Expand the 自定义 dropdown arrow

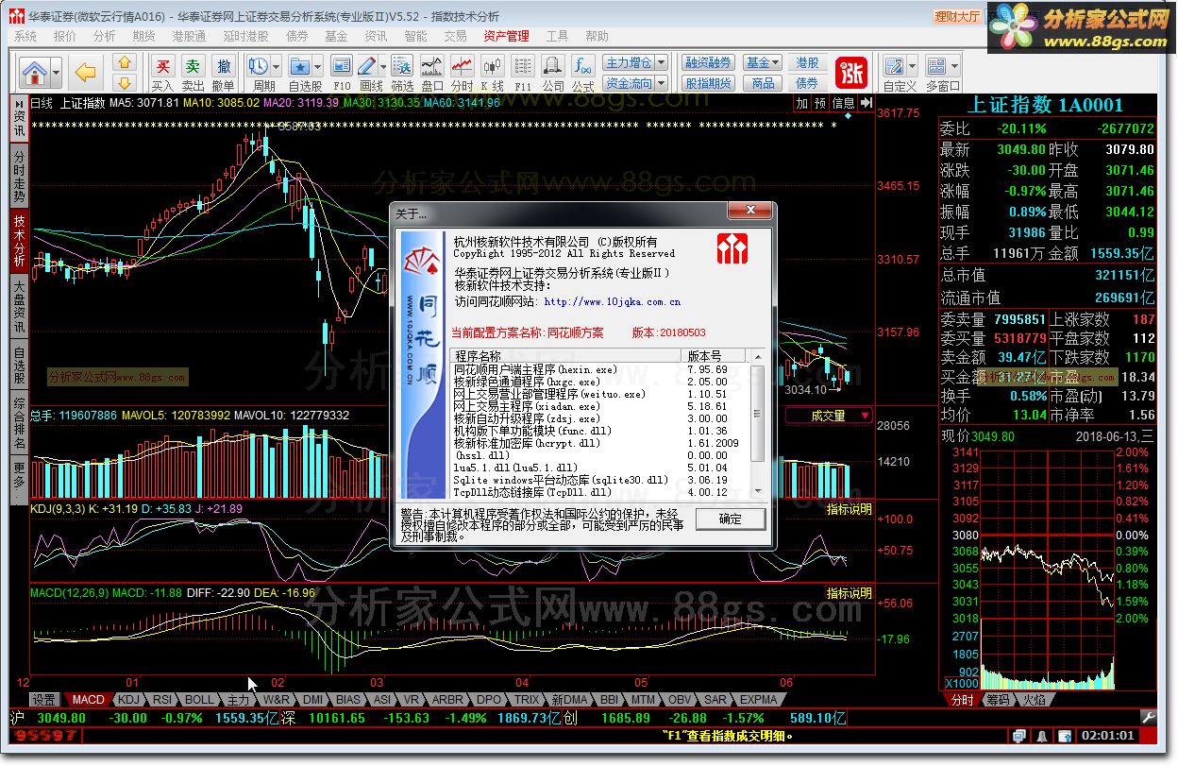click(913, 67)
